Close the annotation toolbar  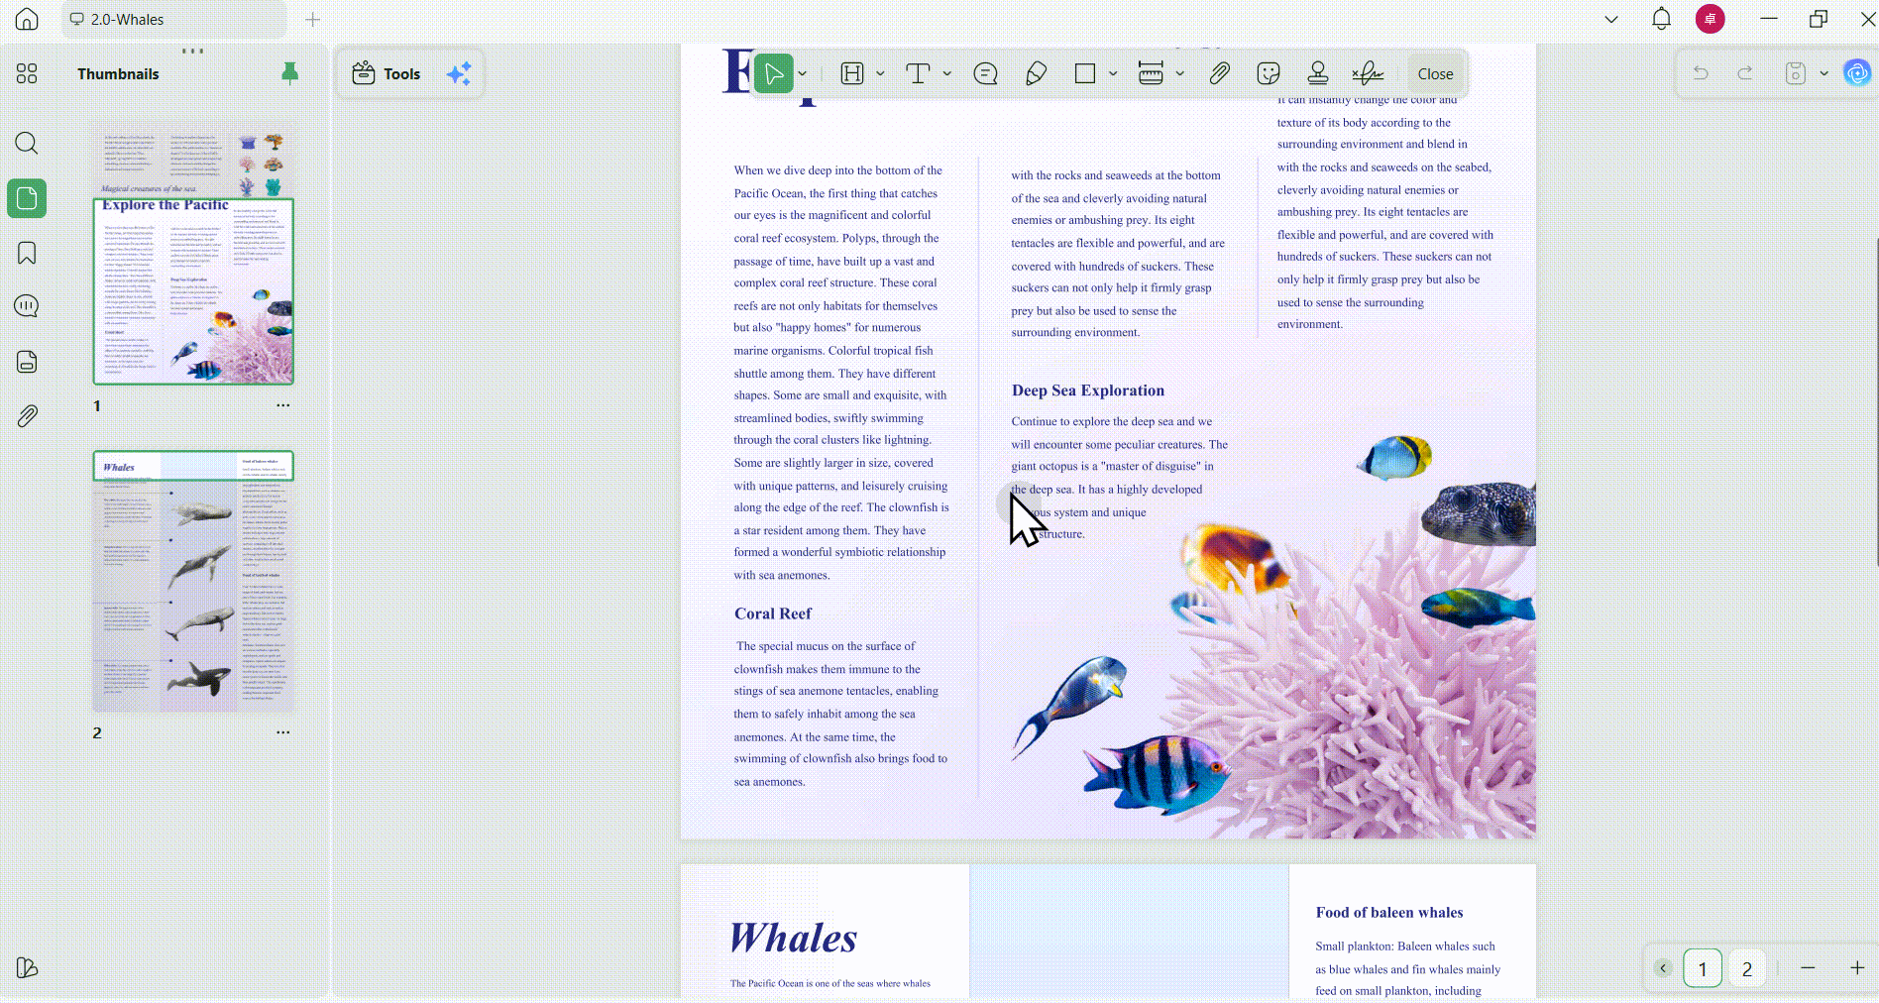pos(1435,73)
